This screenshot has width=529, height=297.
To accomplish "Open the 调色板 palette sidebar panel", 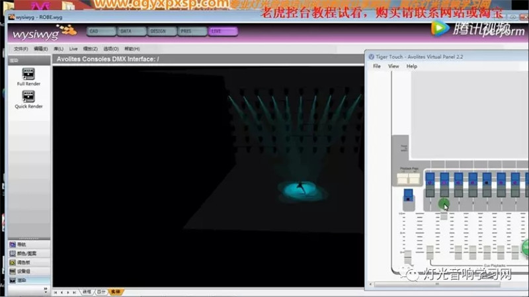I will point(29,262).
